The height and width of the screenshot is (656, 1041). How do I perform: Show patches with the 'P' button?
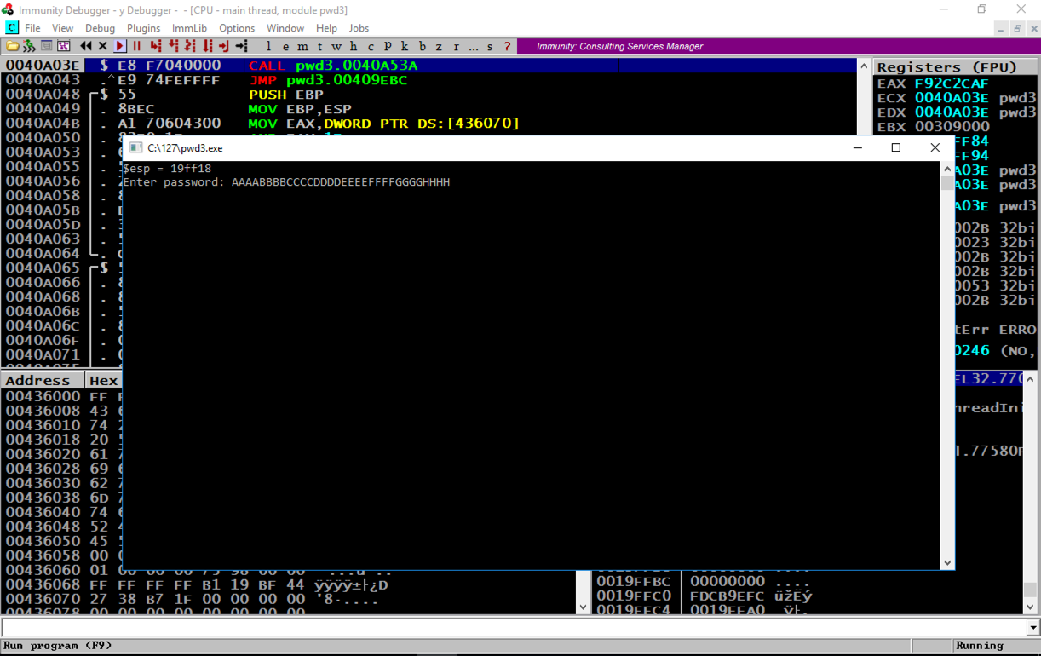tap(388, 46)
